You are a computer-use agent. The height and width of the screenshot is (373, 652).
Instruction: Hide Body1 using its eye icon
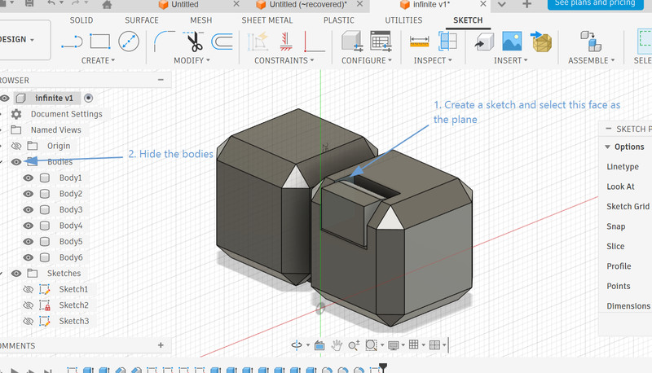[x=28, y=178]
